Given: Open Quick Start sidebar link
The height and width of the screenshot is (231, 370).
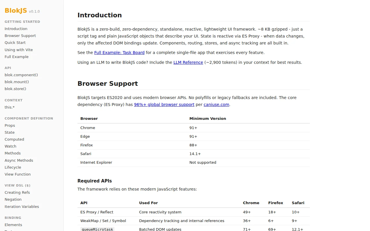Looking at the screenshot, I should coord(15,42).
